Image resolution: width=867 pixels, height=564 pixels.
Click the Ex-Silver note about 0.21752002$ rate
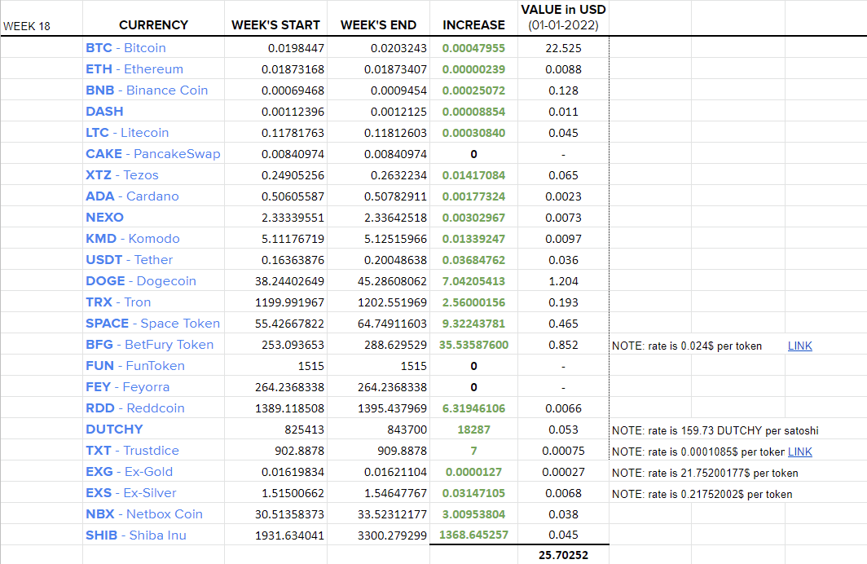click(702, 495)
